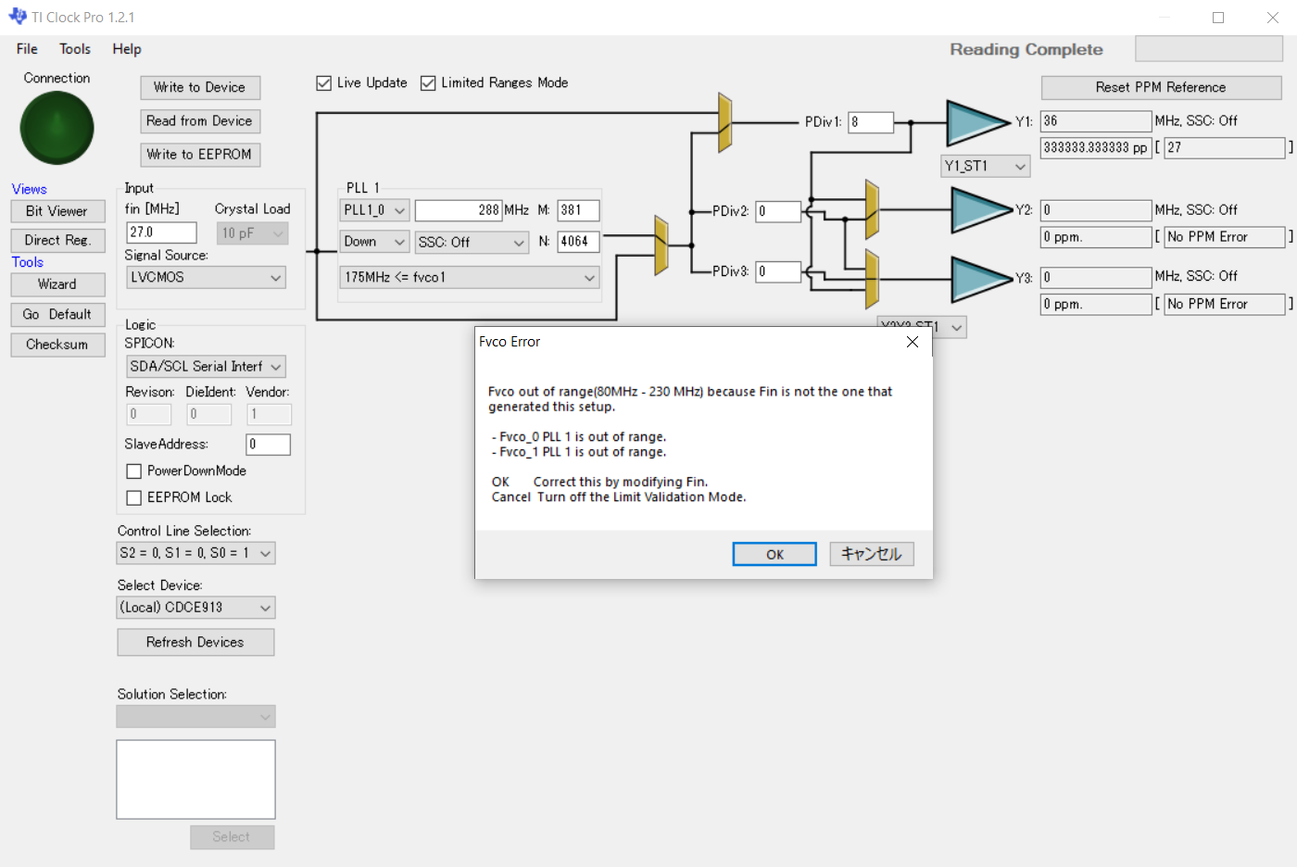Click the Refresh Devices button
The height and width of the screenshot is (867, 1297).
pyautogui.click(x=195, y=642)
